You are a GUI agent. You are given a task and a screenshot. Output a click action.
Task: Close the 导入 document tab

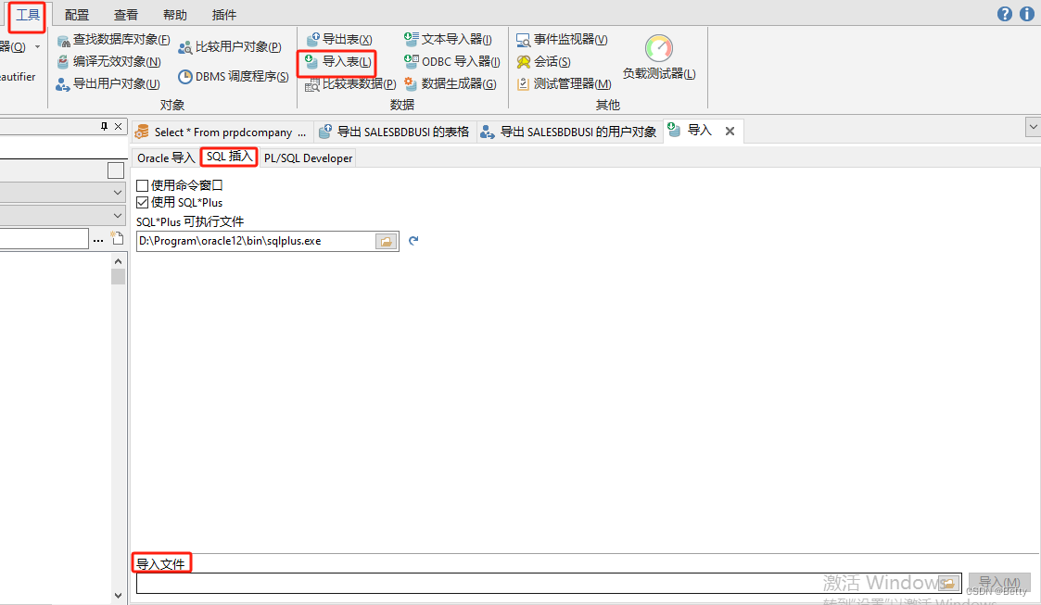(730, 131)
